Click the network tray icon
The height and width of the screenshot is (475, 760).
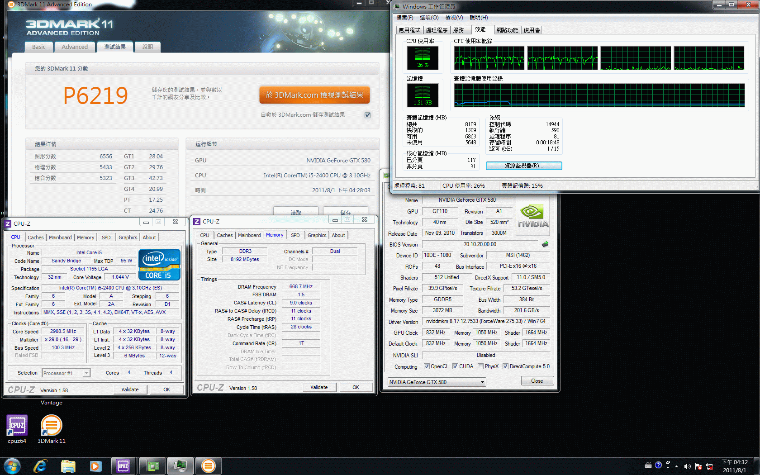point(709,466)
